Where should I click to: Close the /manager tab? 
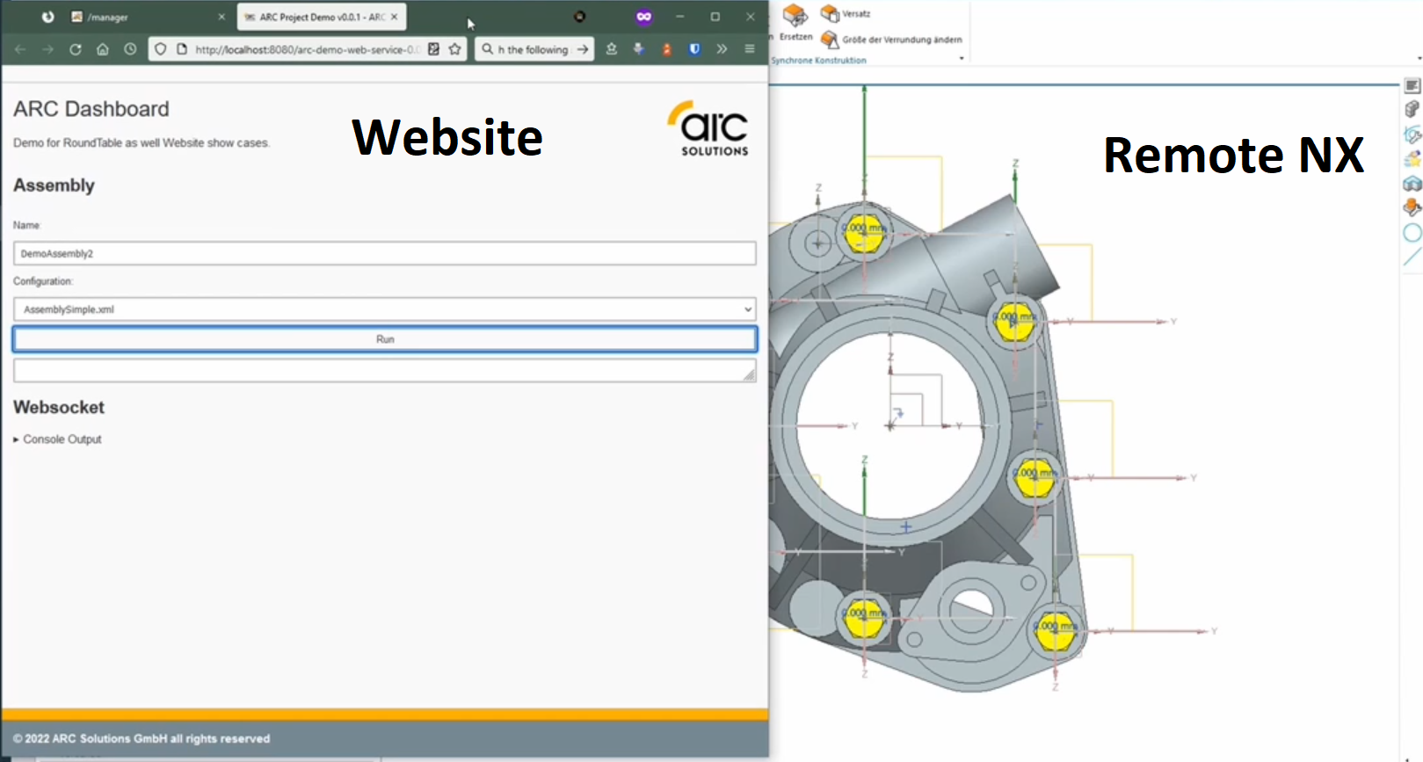tap(221, 17)
